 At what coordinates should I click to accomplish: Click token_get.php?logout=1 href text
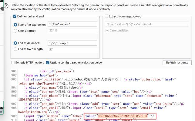coord(38,83)
